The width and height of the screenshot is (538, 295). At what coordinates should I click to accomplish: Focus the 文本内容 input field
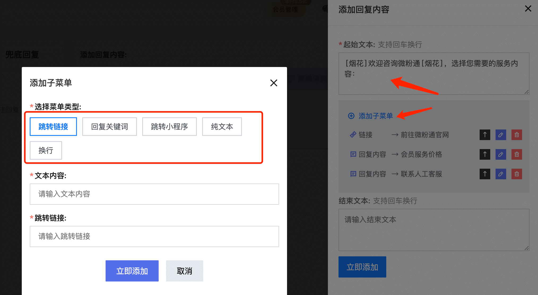[x=154, y=194]
